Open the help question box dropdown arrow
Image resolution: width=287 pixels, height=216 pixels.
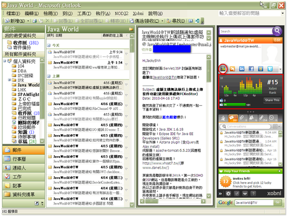point(283,13)
